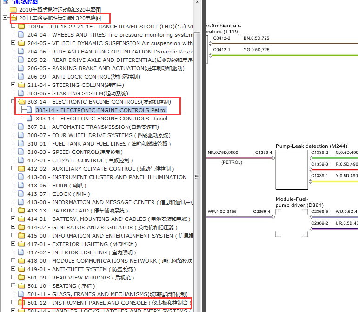Expand 204-05 Vehicle Dynamic Suspension node
Image resolution: width=358 pixels, height=312 pixels.
(x=13, y=43)
